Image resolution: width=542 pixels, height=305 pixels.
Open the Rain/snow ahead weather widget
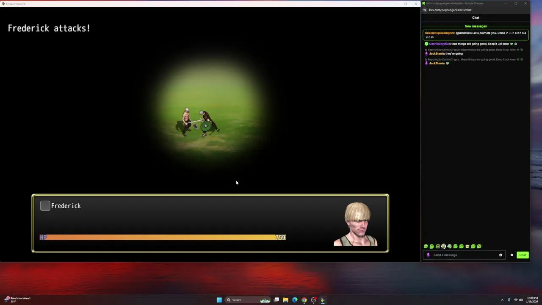click(x=18, y=300)
